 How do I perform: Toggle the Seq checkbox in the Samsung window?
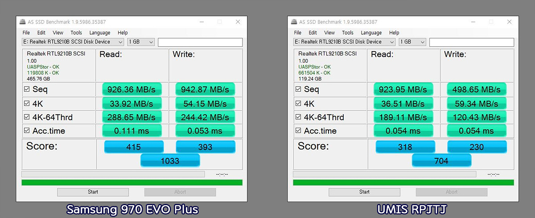(x=27, y=89)
